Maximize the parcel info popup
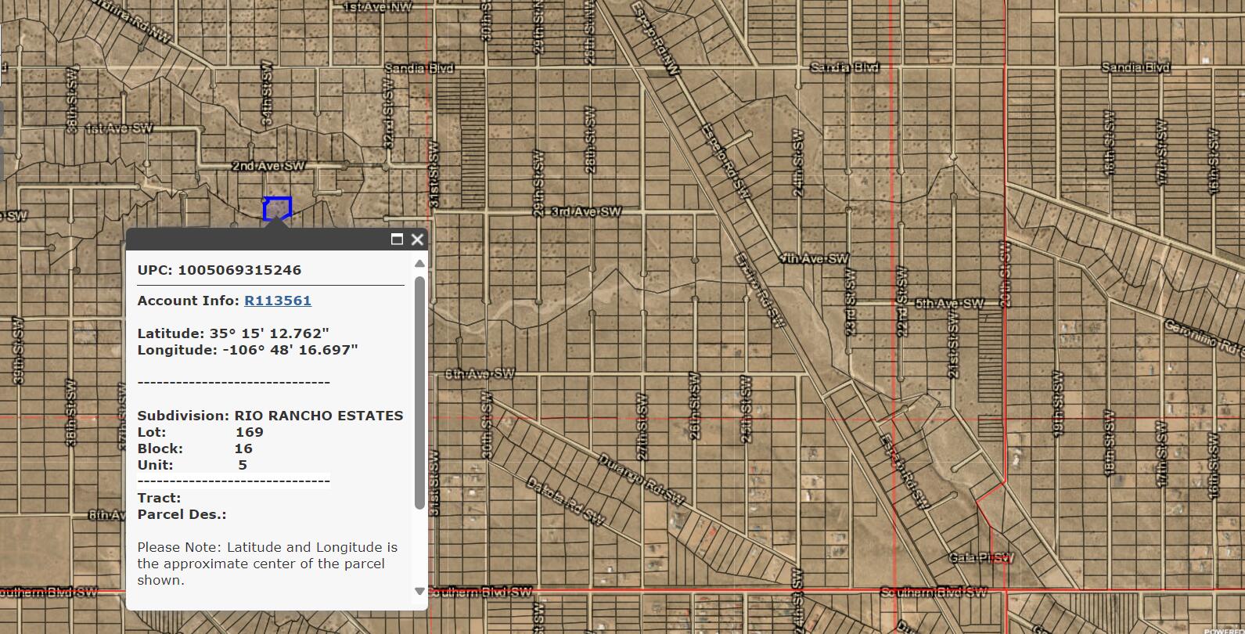The width and height of the screenshot is (1245, 634). click(397, 240)
